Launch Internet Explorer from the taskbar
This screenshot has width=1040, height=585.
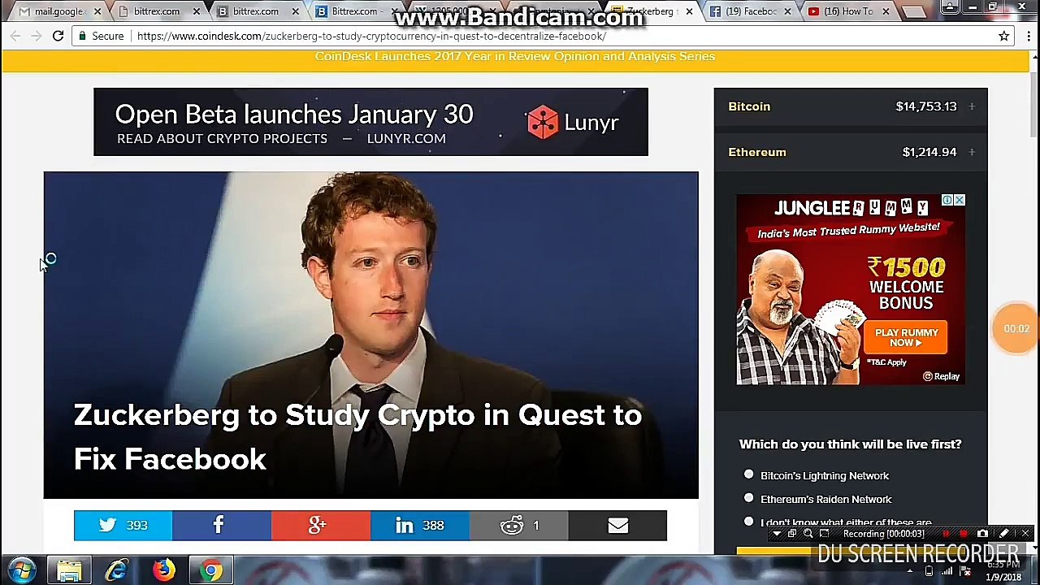(x=116, y=570)
